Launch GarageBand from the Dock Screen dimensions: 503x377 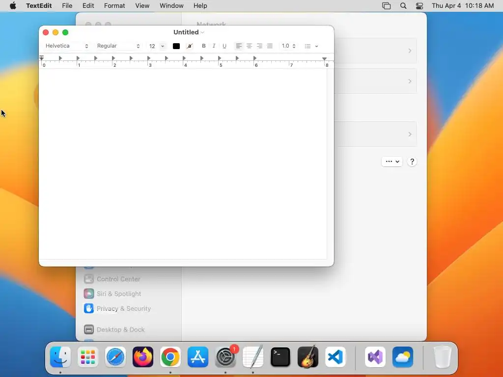pos(308,357)
